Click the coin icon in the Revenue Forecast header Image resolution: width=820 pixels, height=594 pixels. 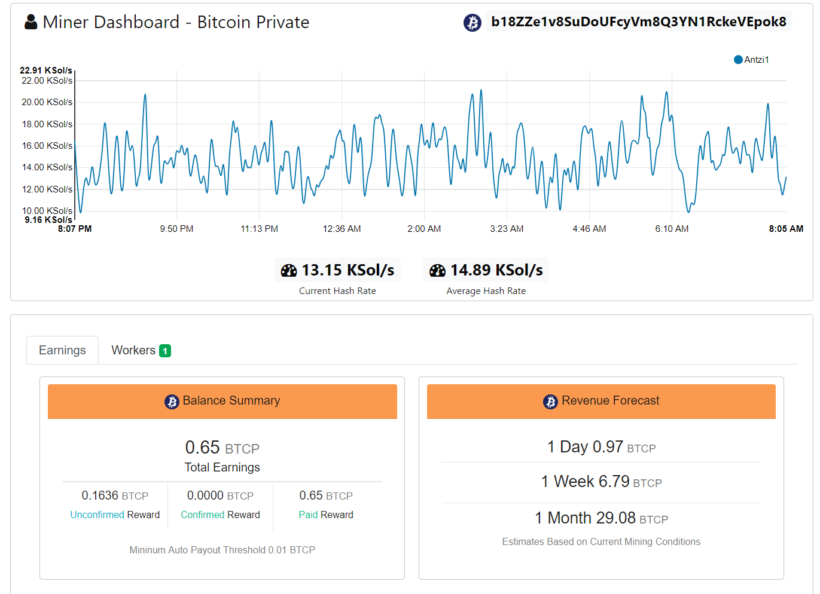pos(550,402)
